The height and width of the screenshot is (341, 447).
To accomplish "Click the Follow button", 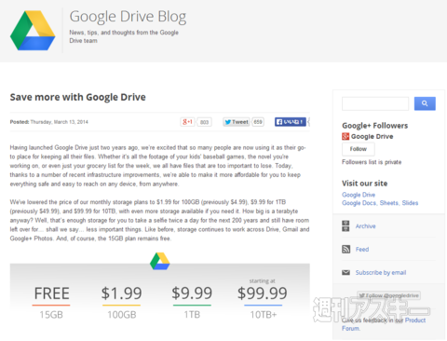I will click(x=359, y=149).
